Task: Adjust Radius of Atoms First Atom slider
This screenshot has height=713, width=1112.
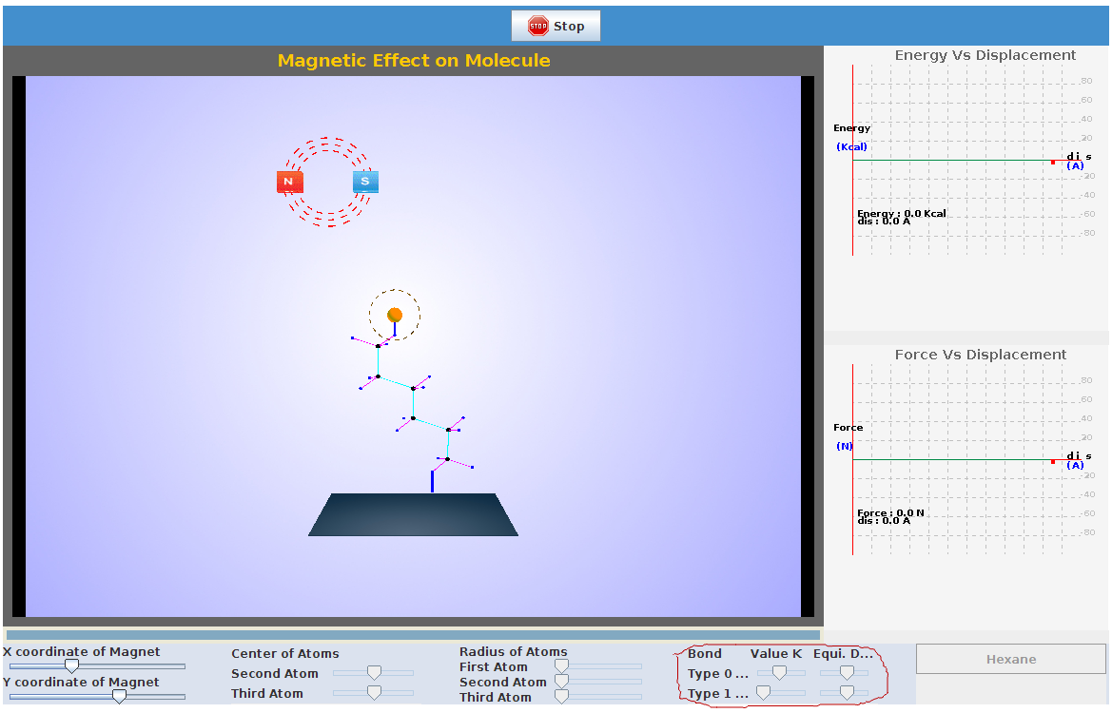Action: (597, 666)
